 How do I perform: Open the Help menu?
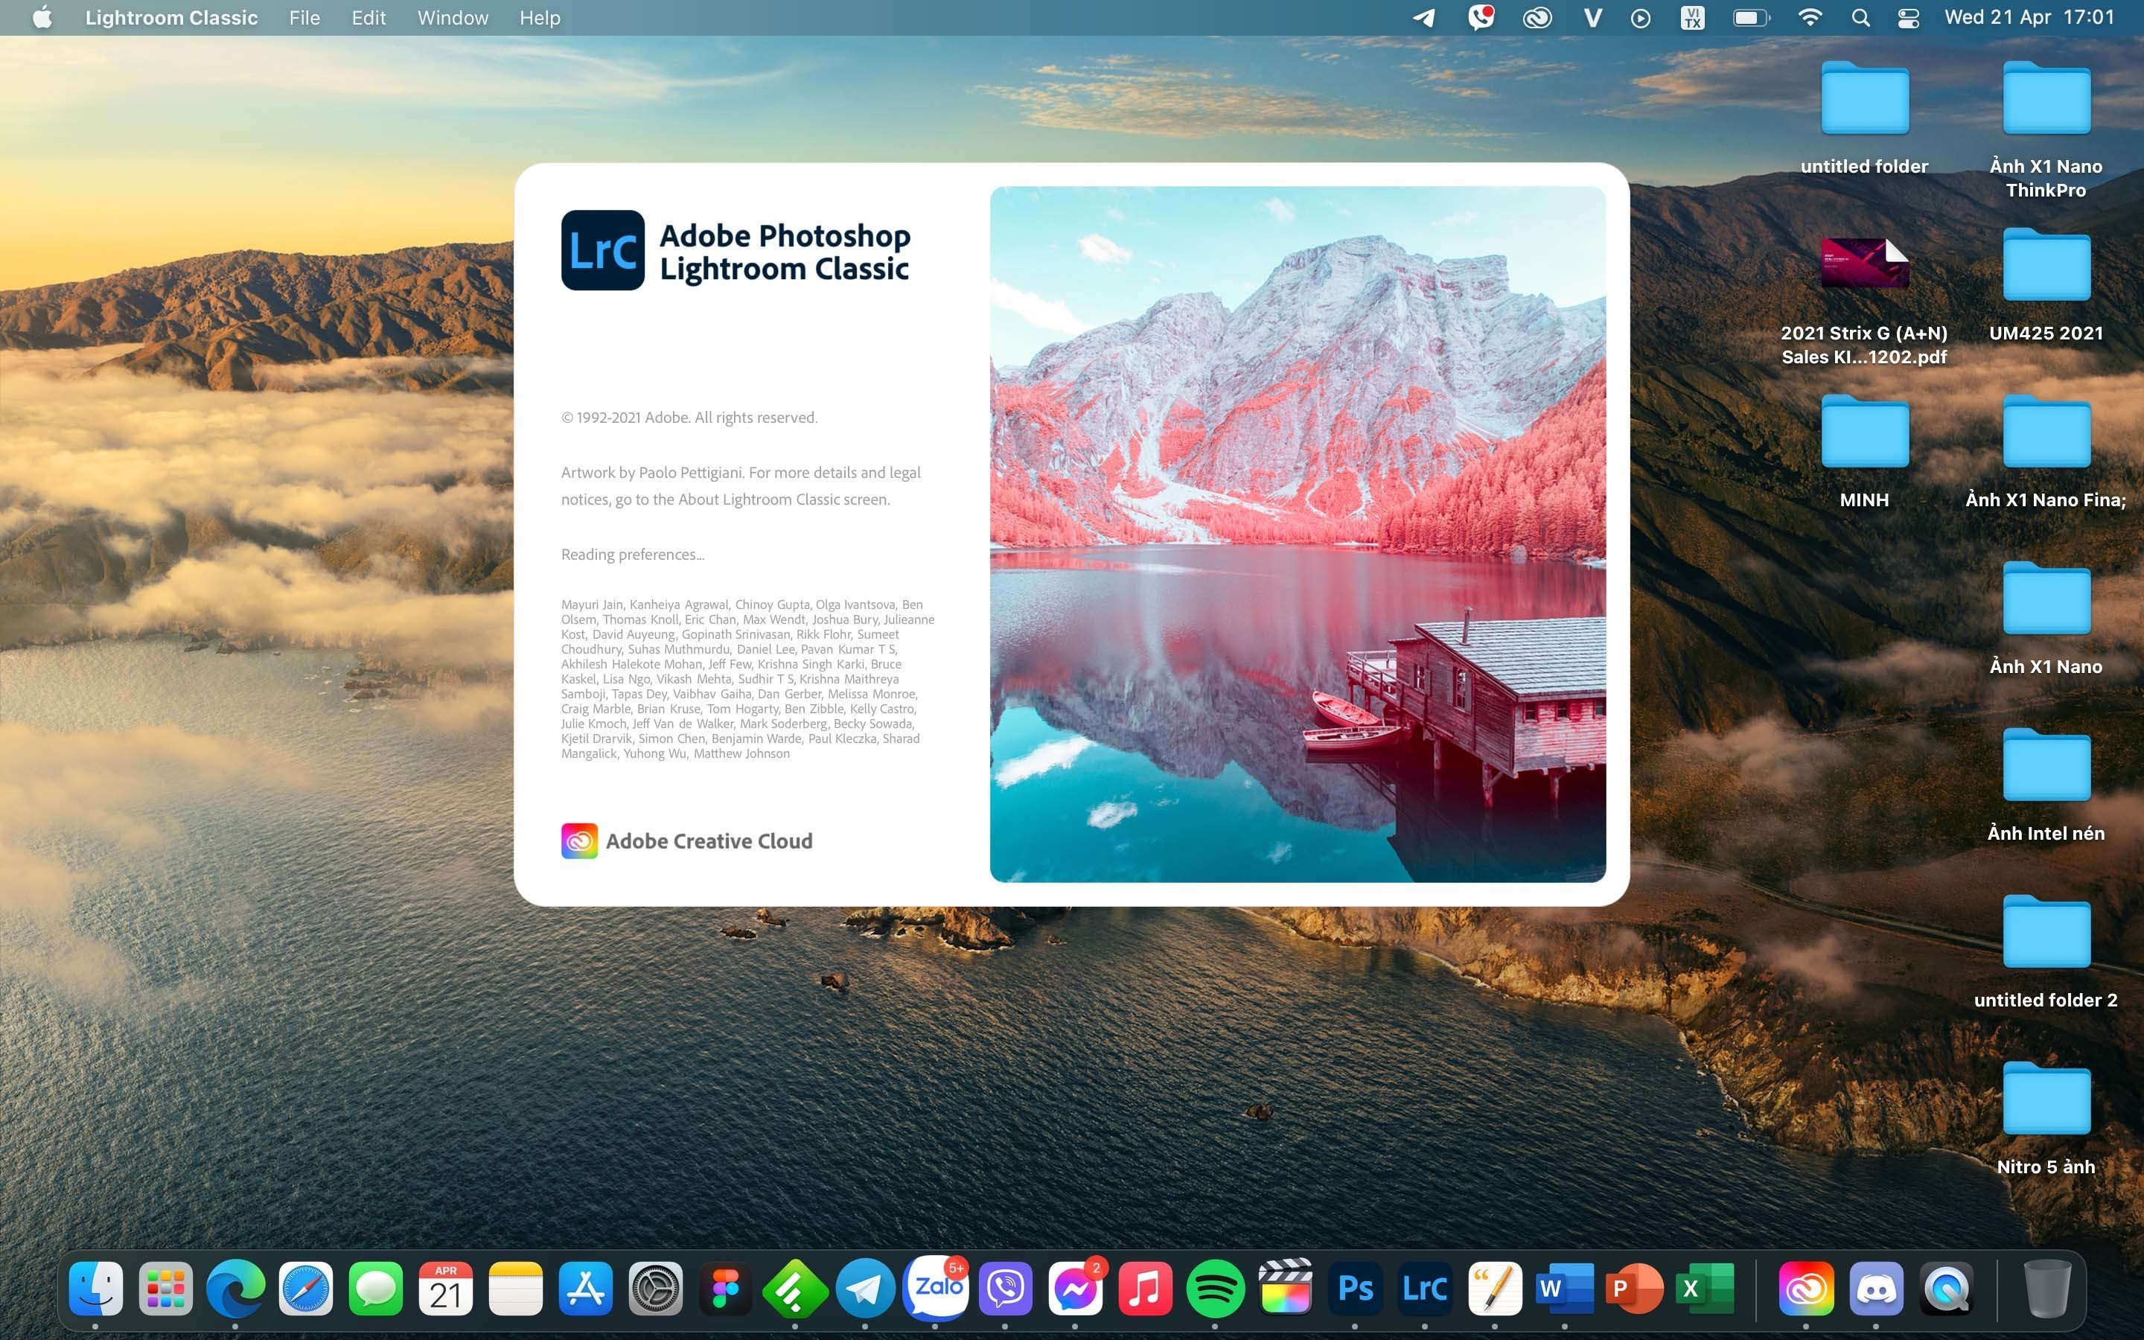click(x=540, y=18)
